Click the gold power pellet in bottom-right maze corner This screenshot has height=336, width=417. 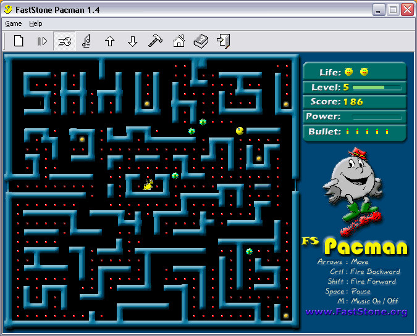coord(286,316)
